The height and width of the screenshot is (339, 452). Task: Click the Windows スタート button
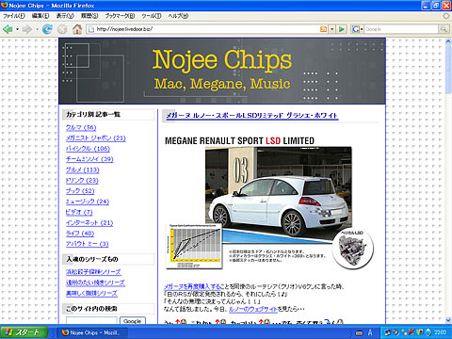pyautogui.click(x=24, y=332)
